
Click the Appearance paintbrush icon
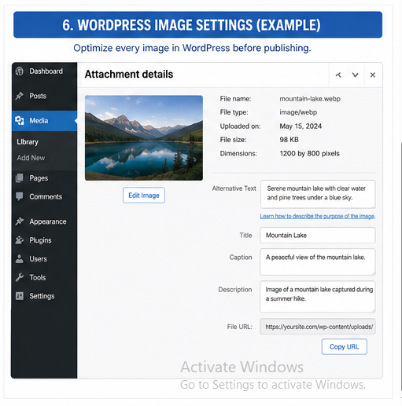pyautogui.click(x=20, y=221)
